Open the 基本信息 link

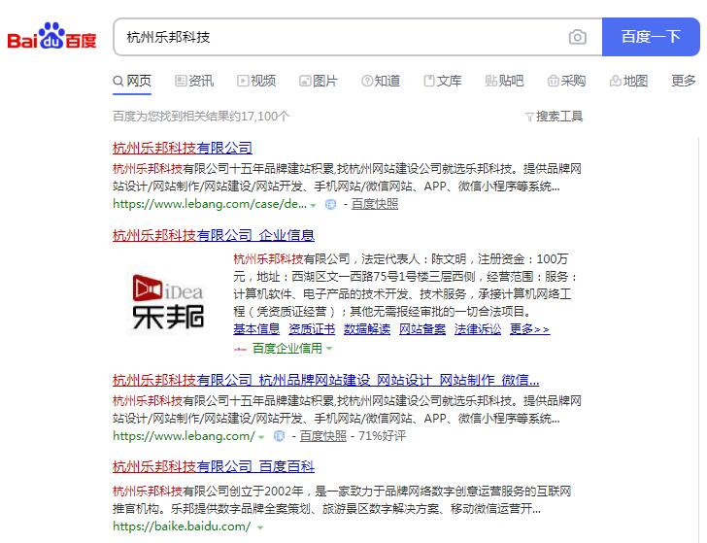(256, 329)
